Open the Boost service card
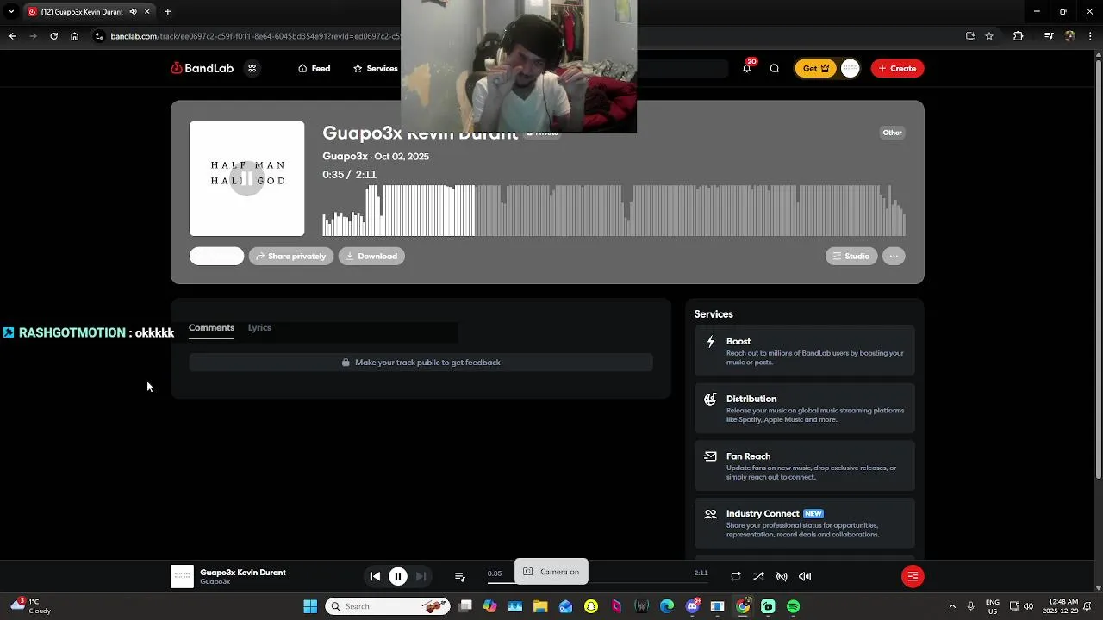This screenshot has height=620, width=1103. 805,351
